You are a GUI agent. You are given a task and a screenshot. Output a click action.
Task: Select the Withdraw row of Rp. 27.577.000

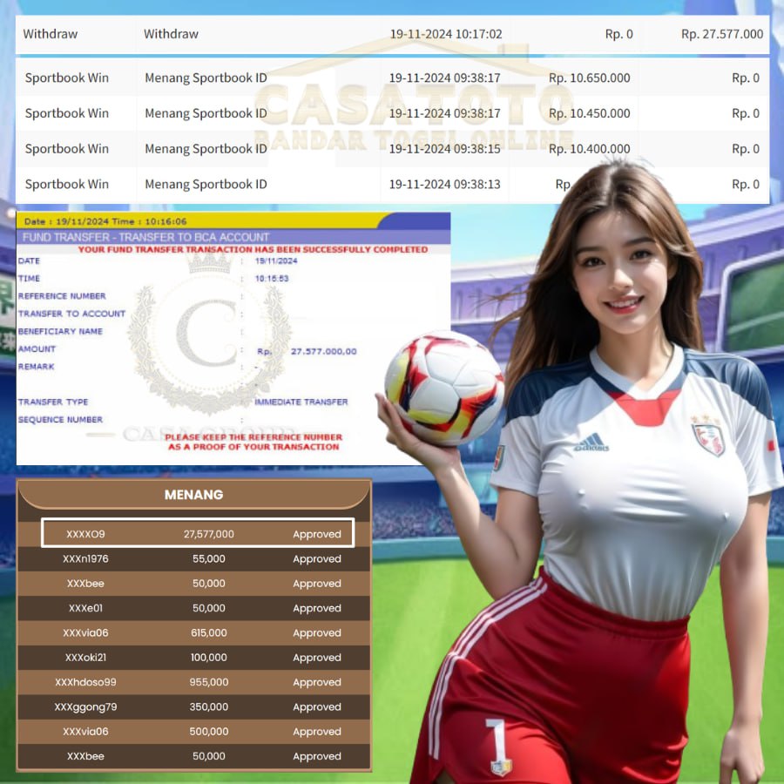click(392, 35)
